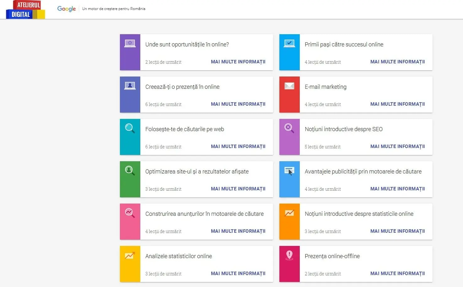Click the location pin online-offline icon
463x287 pixels.
coord(289,255)
